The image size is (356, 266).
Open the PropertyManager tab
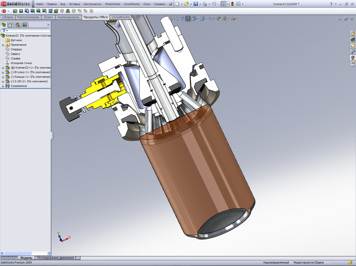tap(11, 25)
